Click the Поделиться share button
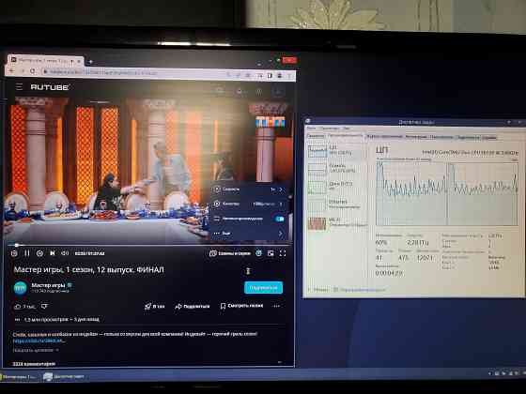This screenshot has width=526, height=394. coord(193,306)
